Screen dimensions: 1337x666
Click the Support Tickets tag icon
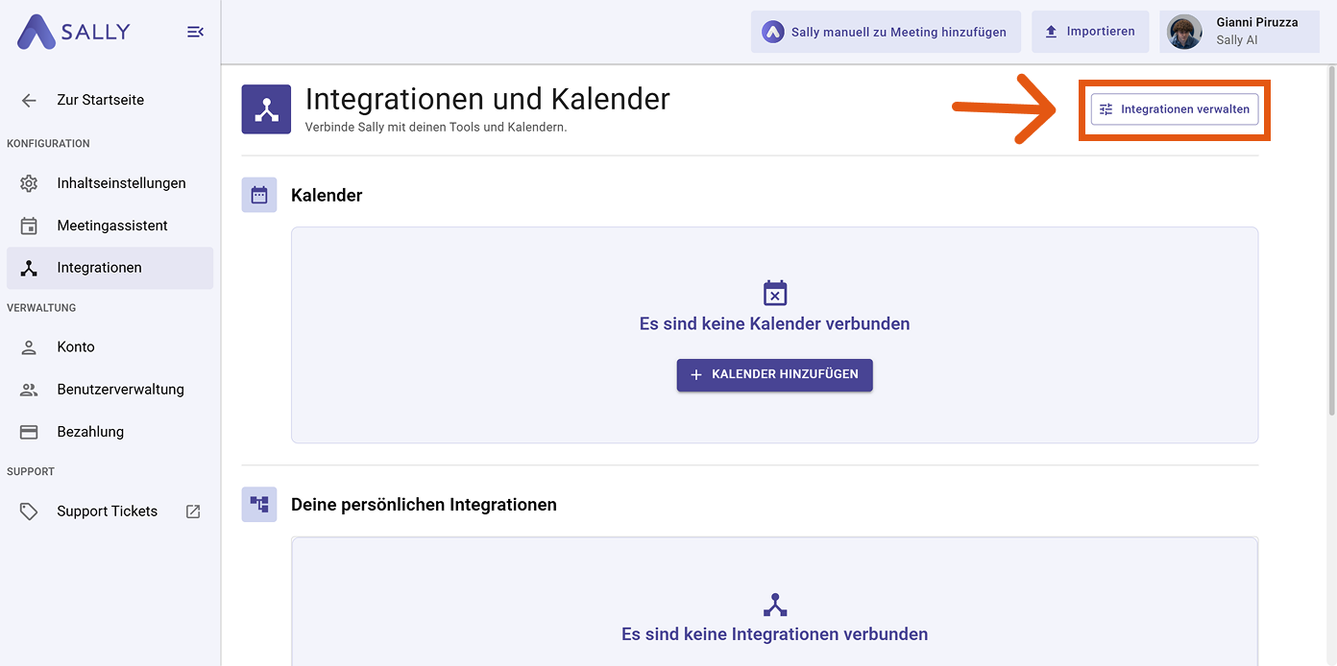[29, 511]
